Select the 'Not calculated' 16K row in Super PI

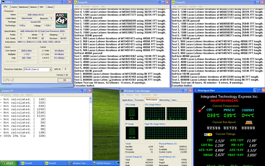[x=23, y=99]
